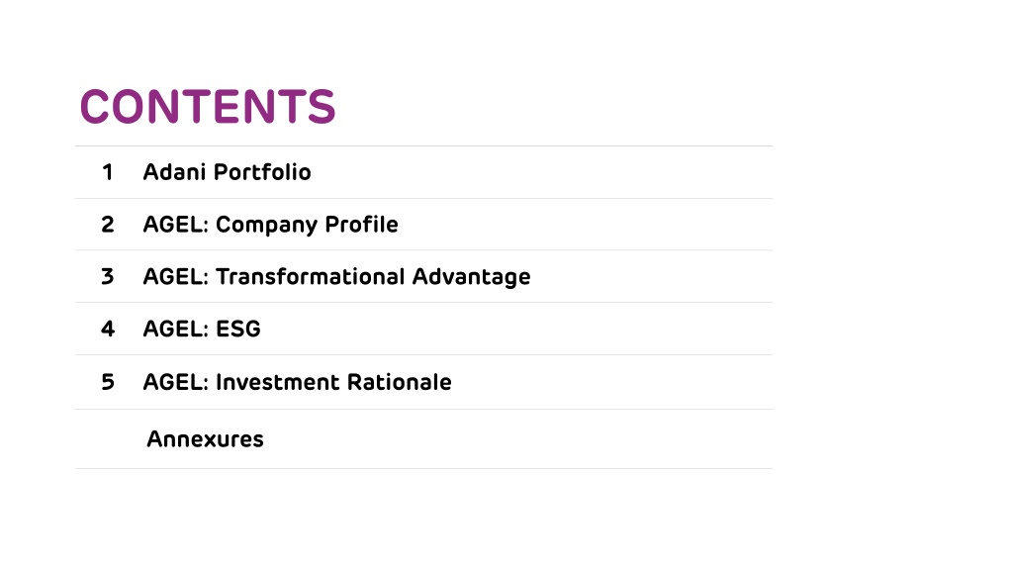Image resolution: width=1013 pixels, height=570 pixels.
Task: Click the purple CONTENTS heading
Action: pyautogui.click(x=208, y=106)
